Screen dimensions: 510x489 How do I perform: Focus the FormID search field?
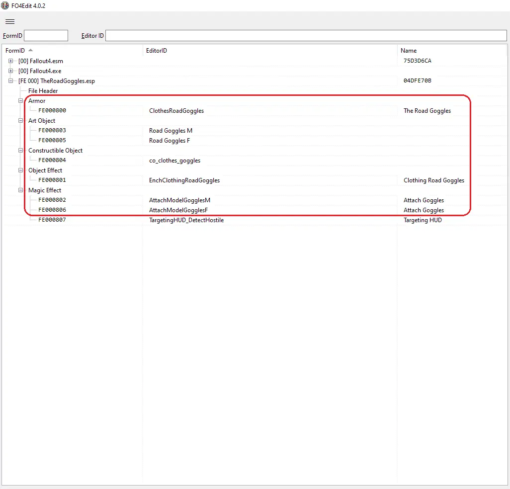[46, 35]
